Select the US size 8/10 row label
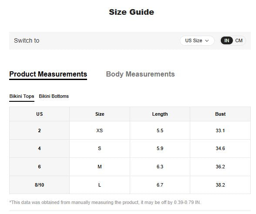The image size is (256, 214). (39, 185)
